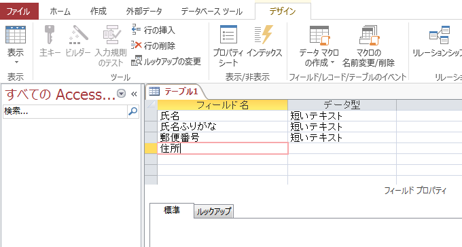This screenshot has height=247, width=462.
Task: Switch to the ルックアップ properties tab
Action: coord(213,212)
